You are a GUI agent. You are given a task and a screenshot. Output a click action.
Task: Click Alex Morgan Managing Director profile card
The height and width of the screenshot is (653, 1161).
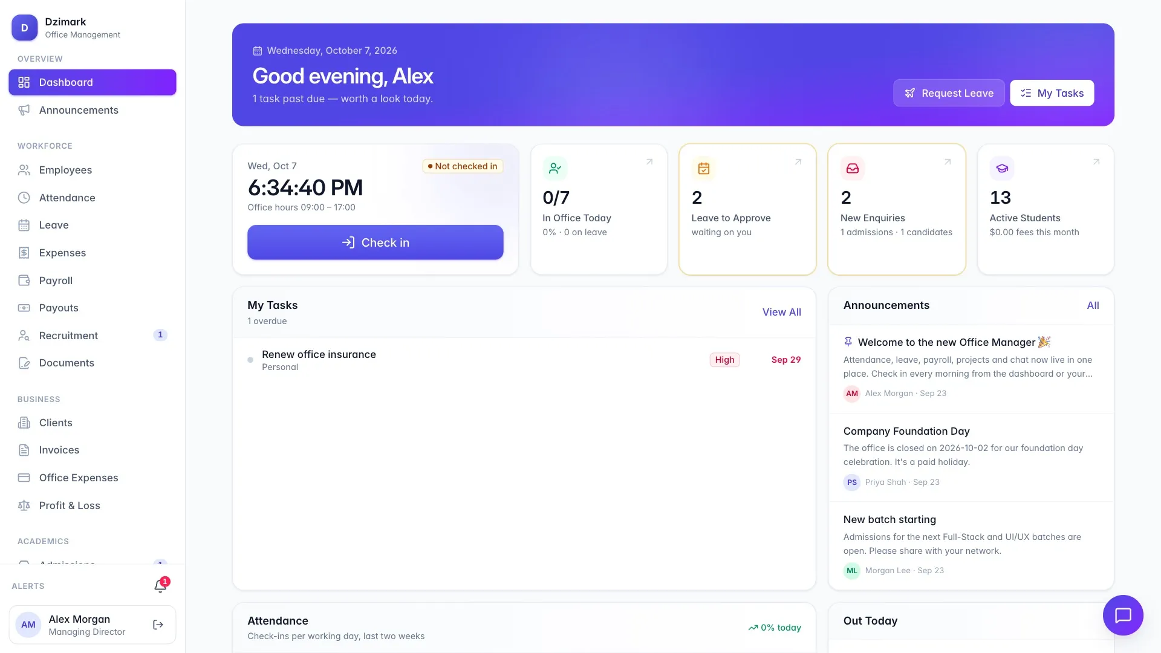point(93,625)
